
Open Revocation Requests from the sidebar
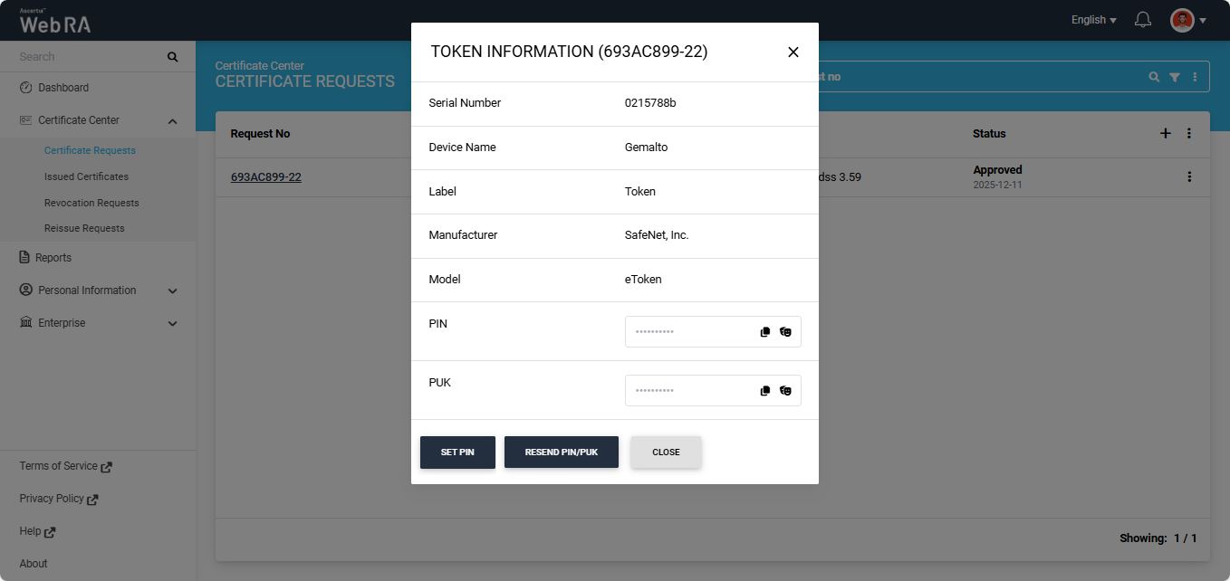pyautogui.click(x=91, y=203)
